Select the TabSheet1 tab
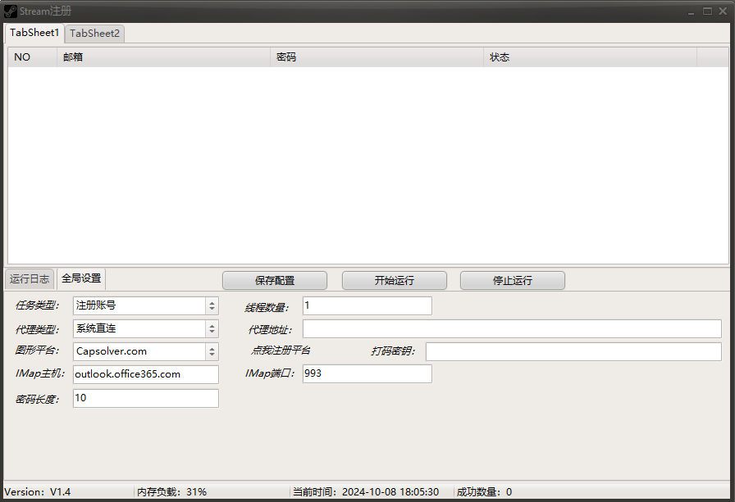735x502 pixels. click(34, 33)
